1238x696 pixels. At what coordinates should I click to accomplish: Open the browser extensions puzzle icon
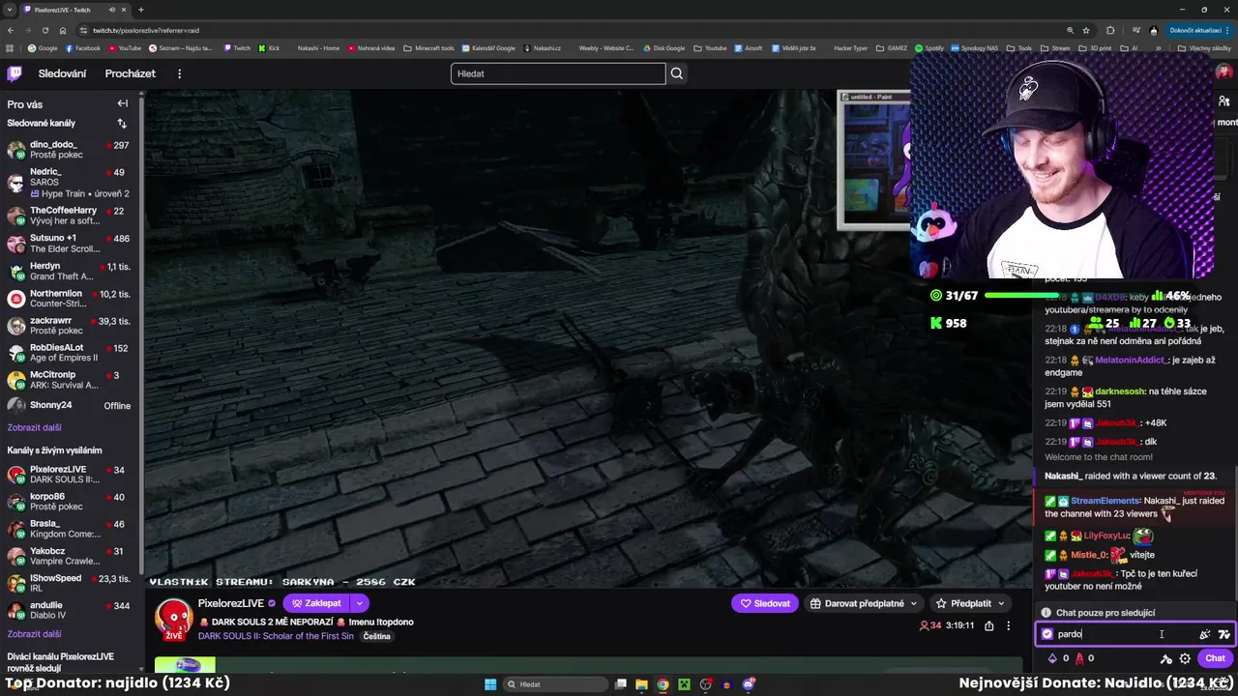point(1110,30)
